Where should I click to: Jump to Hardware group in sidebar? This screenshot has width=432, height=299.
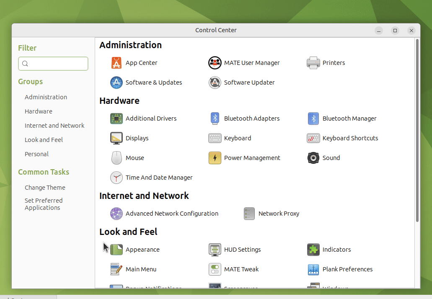pos(38,111)
